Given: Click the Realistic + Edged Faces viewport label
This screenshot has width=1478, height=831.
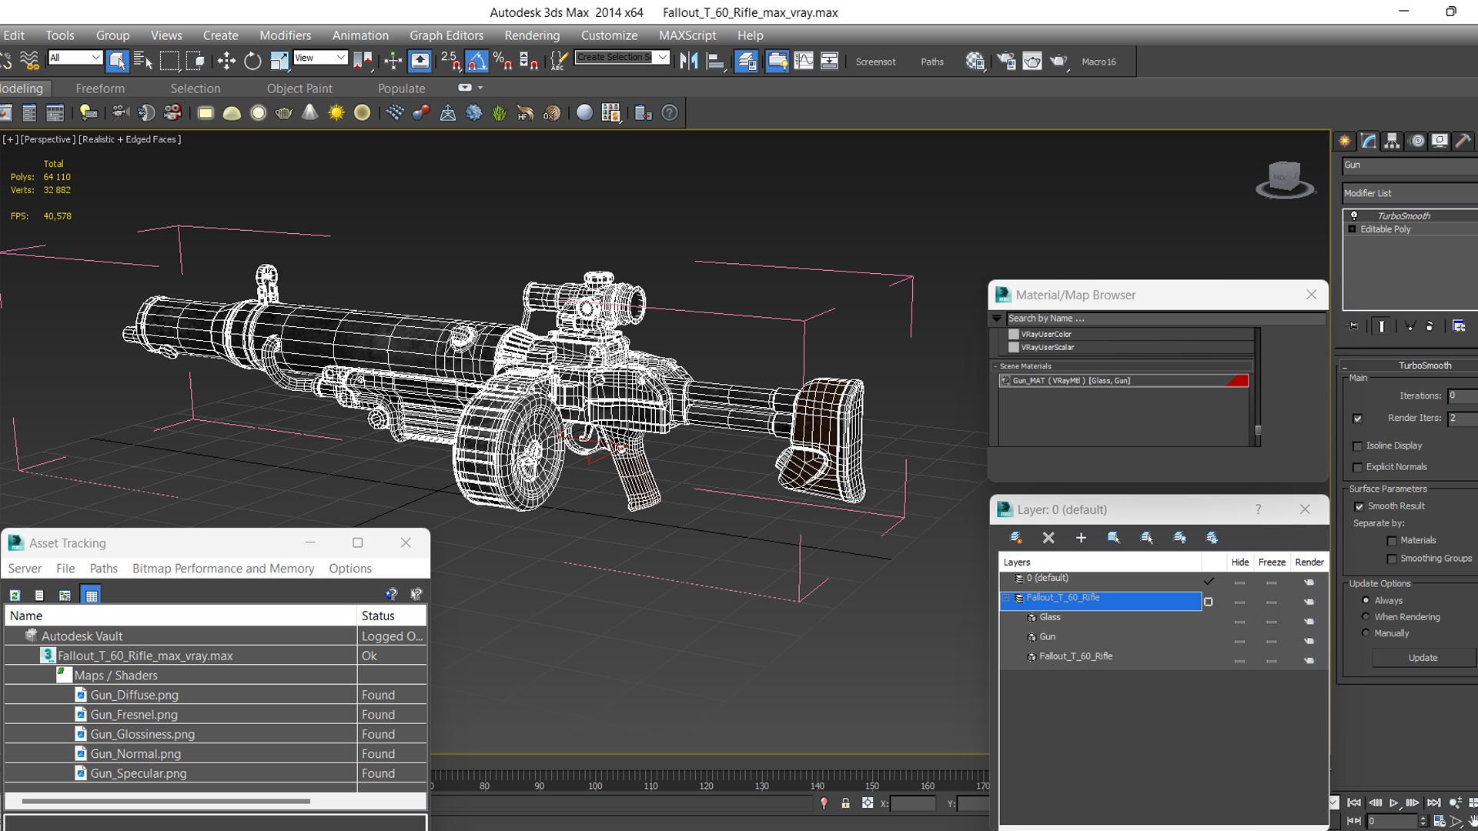Looking at the screenshot, I should click(x=130, y=139).
